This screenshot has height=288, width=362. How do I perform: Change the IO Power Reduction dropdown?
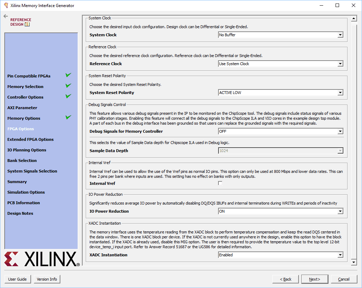[280, 211]
